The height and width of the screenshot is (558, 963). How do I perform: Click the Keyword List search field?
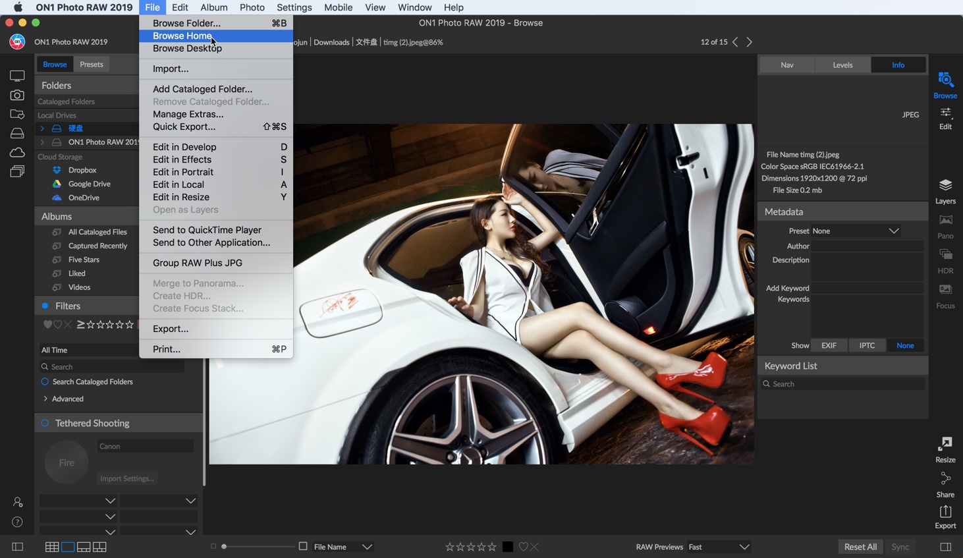[x=843, y=384]
